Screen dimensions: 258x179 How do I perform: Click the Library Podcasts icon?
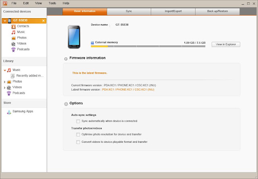point(9,93)
